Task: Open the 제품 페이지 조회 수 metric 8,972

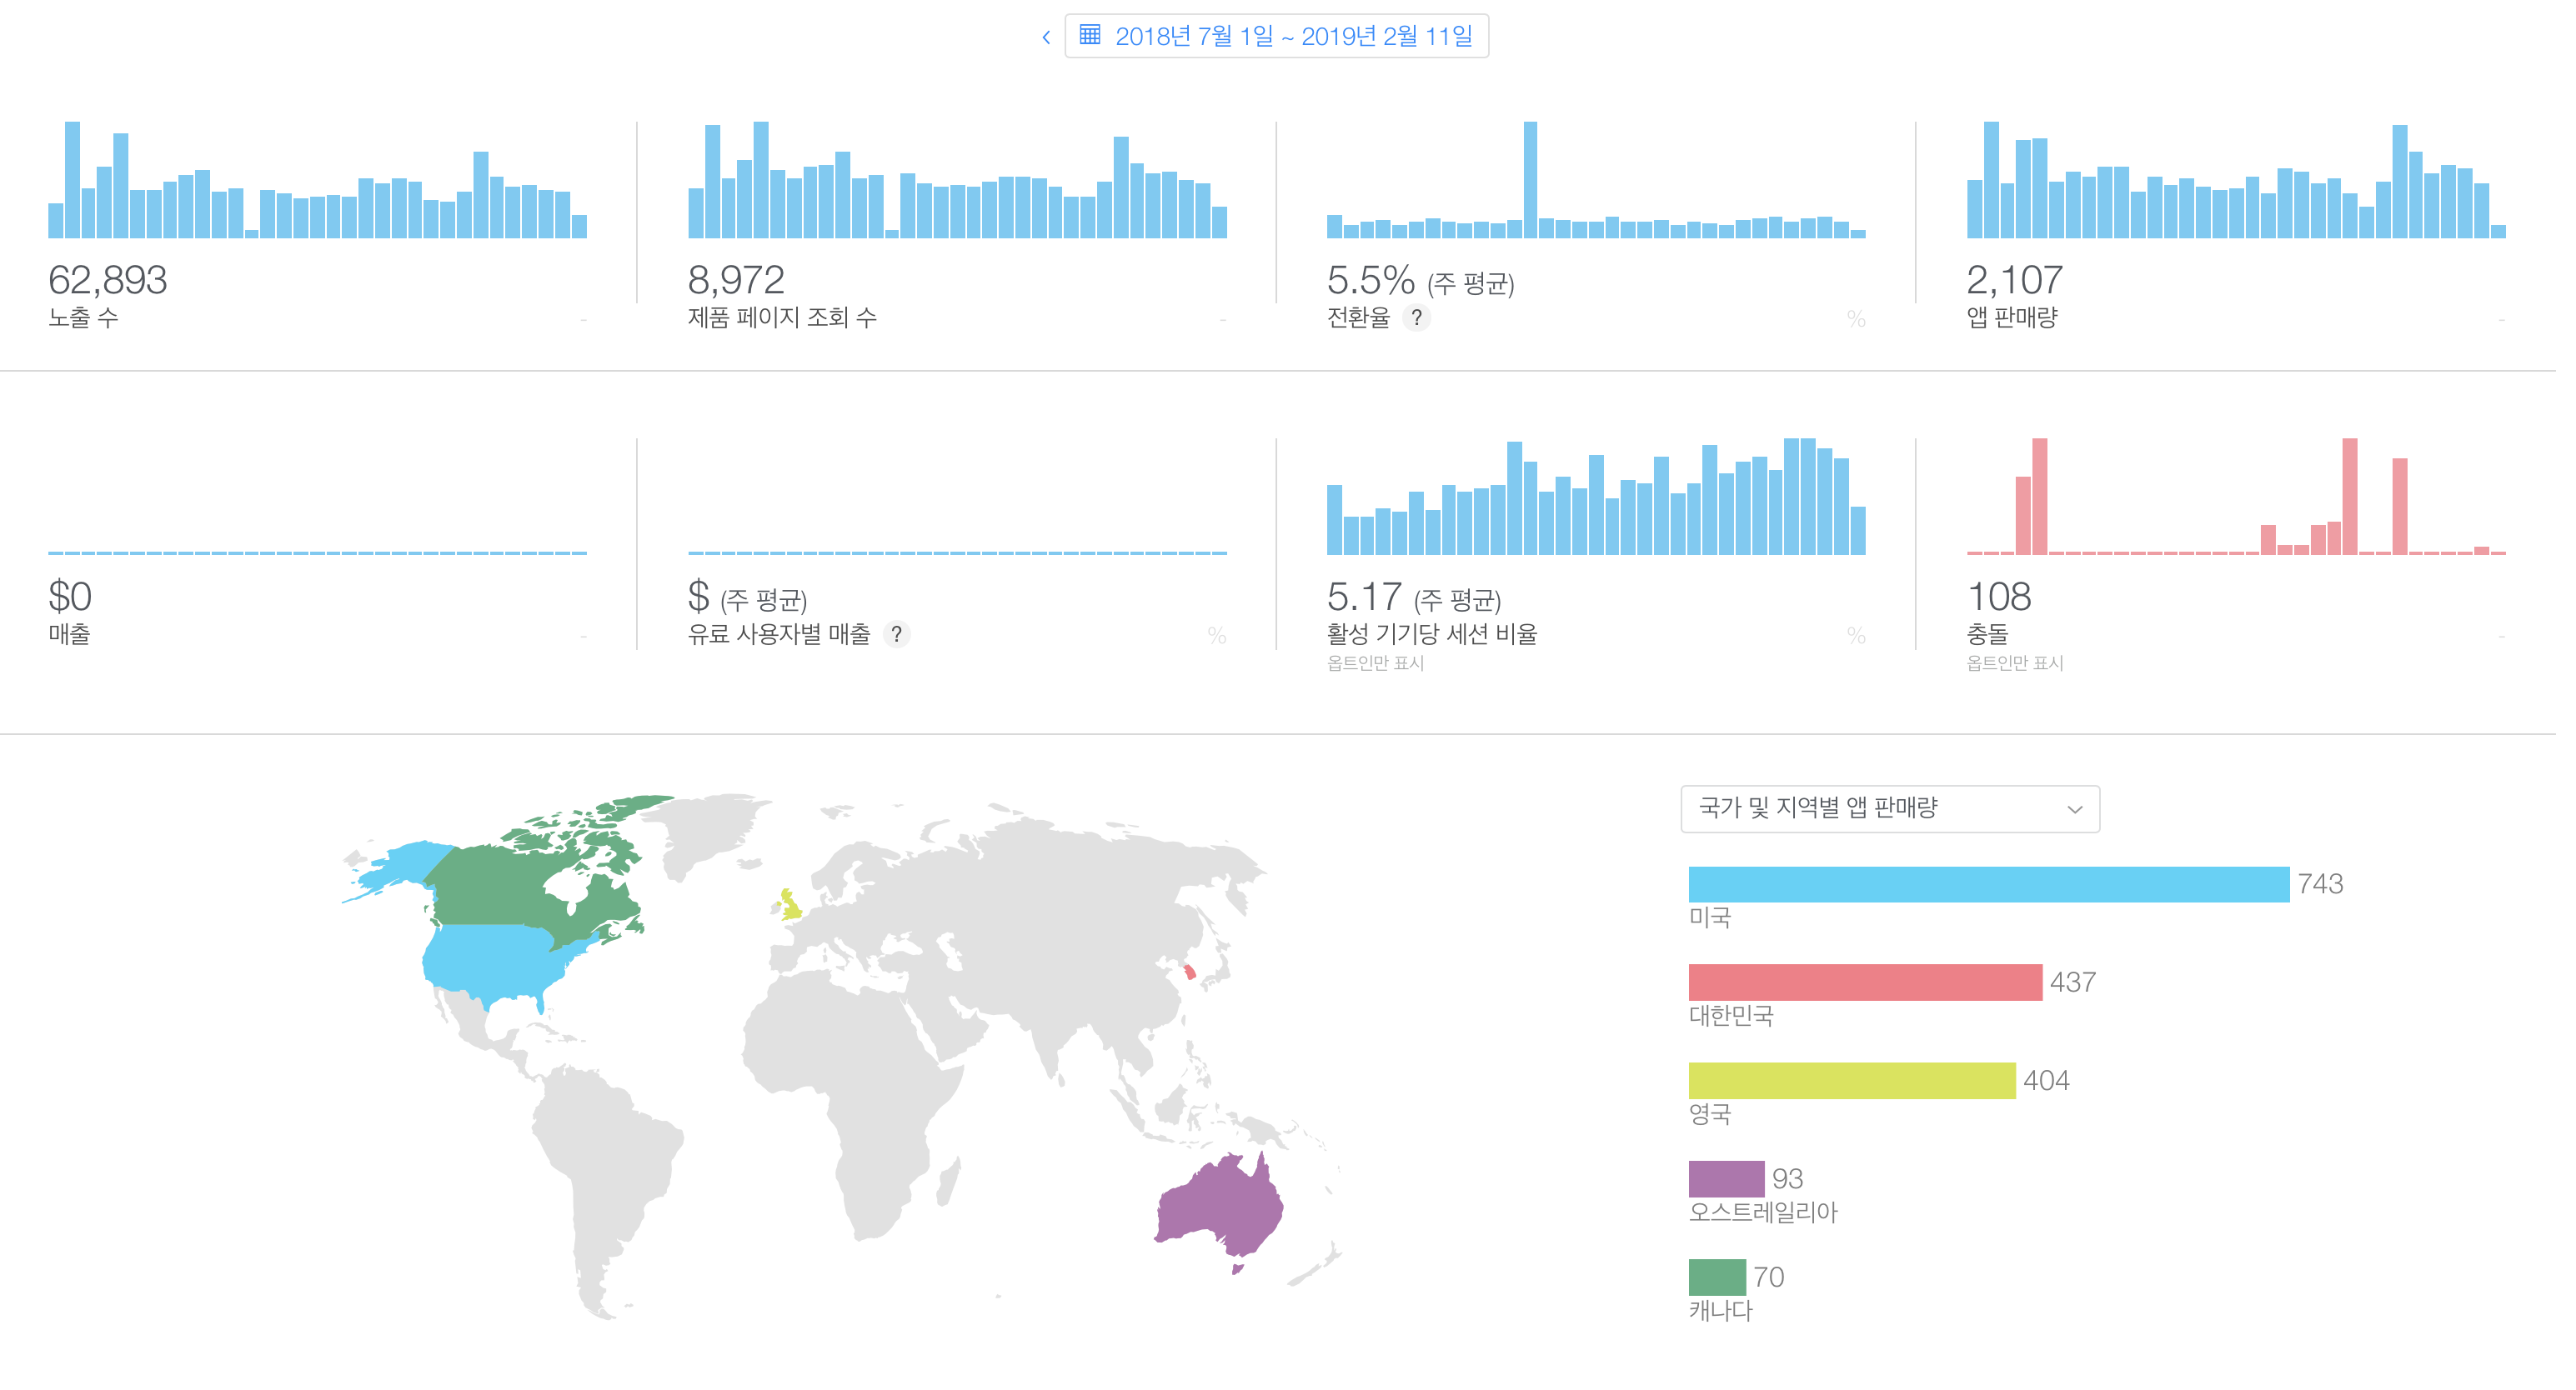Action: coord(736,281)
